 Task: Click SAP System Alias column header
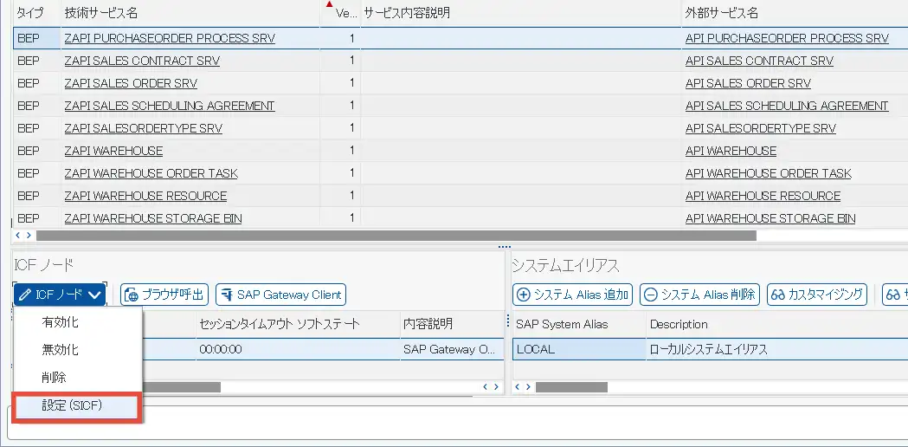[x=579, y=324]
